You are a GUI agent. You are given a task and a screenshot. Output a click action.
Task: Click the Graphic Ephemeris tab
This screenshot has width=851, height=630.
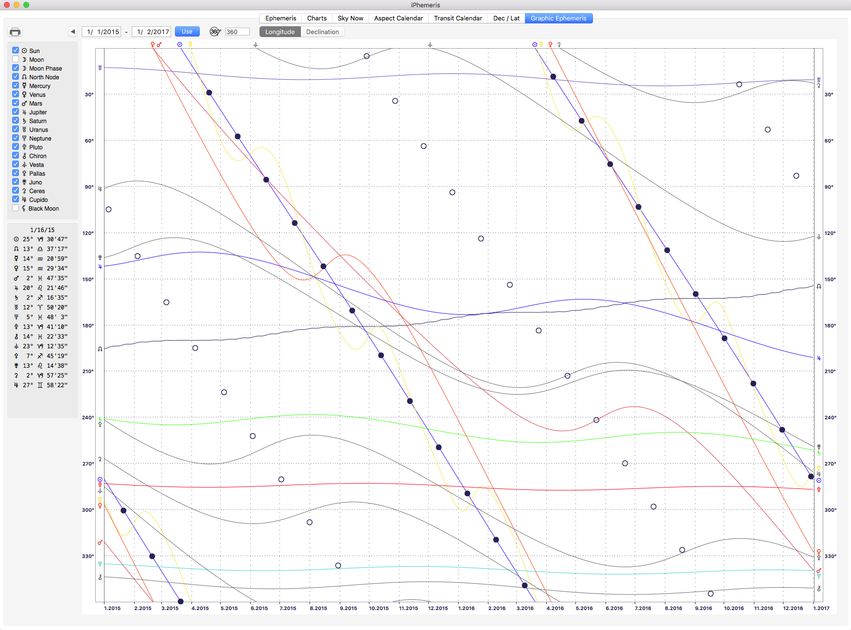pos(558,18)
